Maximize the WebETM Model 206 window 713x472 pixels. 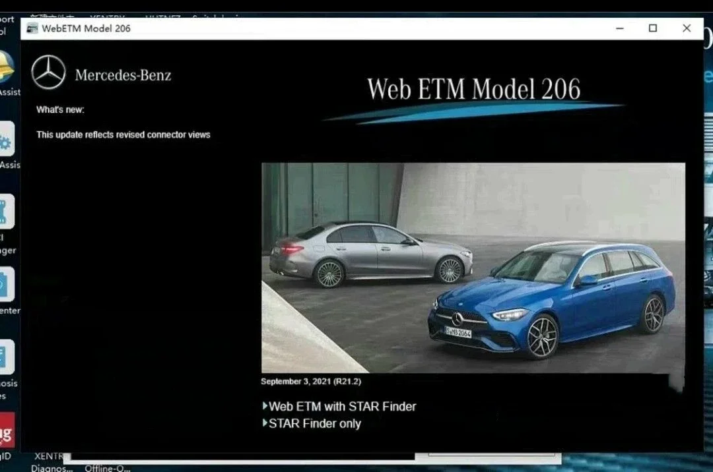click(x=653, y=28)
